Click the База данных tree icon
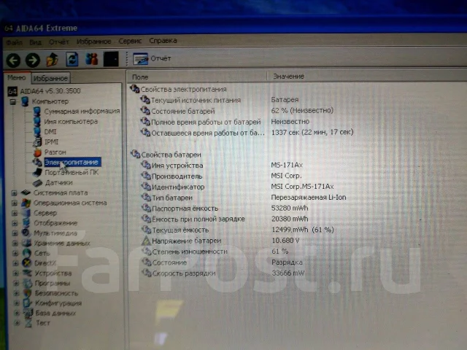The height and width of the screenshot is (350, 467). 28,313
